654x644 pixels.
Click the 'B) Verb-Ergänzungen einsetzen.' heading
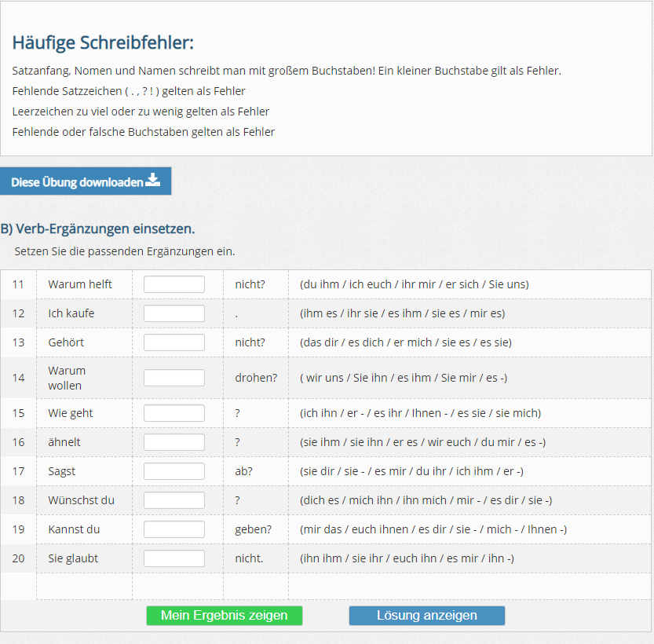(97, 229)
